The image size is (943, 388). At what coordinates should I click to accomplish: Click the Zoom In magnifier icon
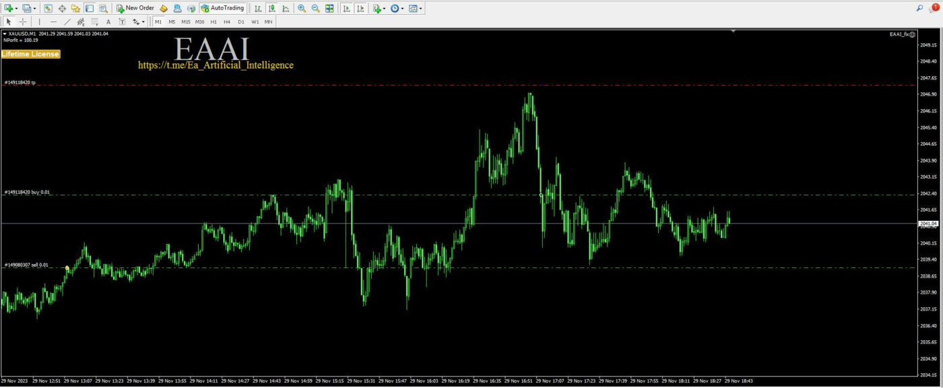(301, 8)
